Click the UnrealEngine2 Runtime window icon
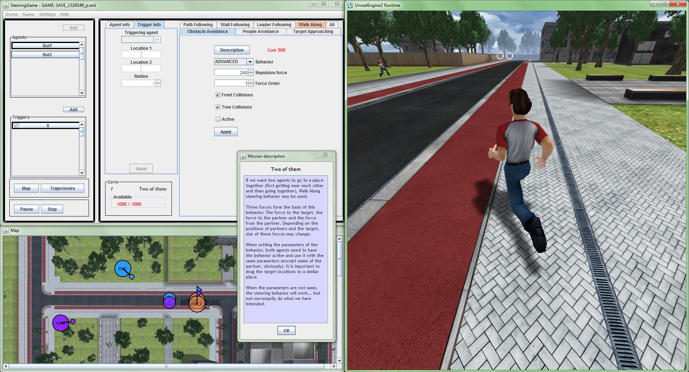 pyautogui.click(x=350, y=5)
